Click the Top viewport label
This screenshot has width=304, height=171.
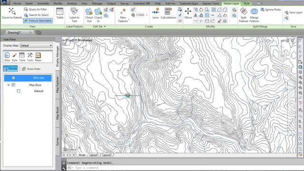point(69,40)
